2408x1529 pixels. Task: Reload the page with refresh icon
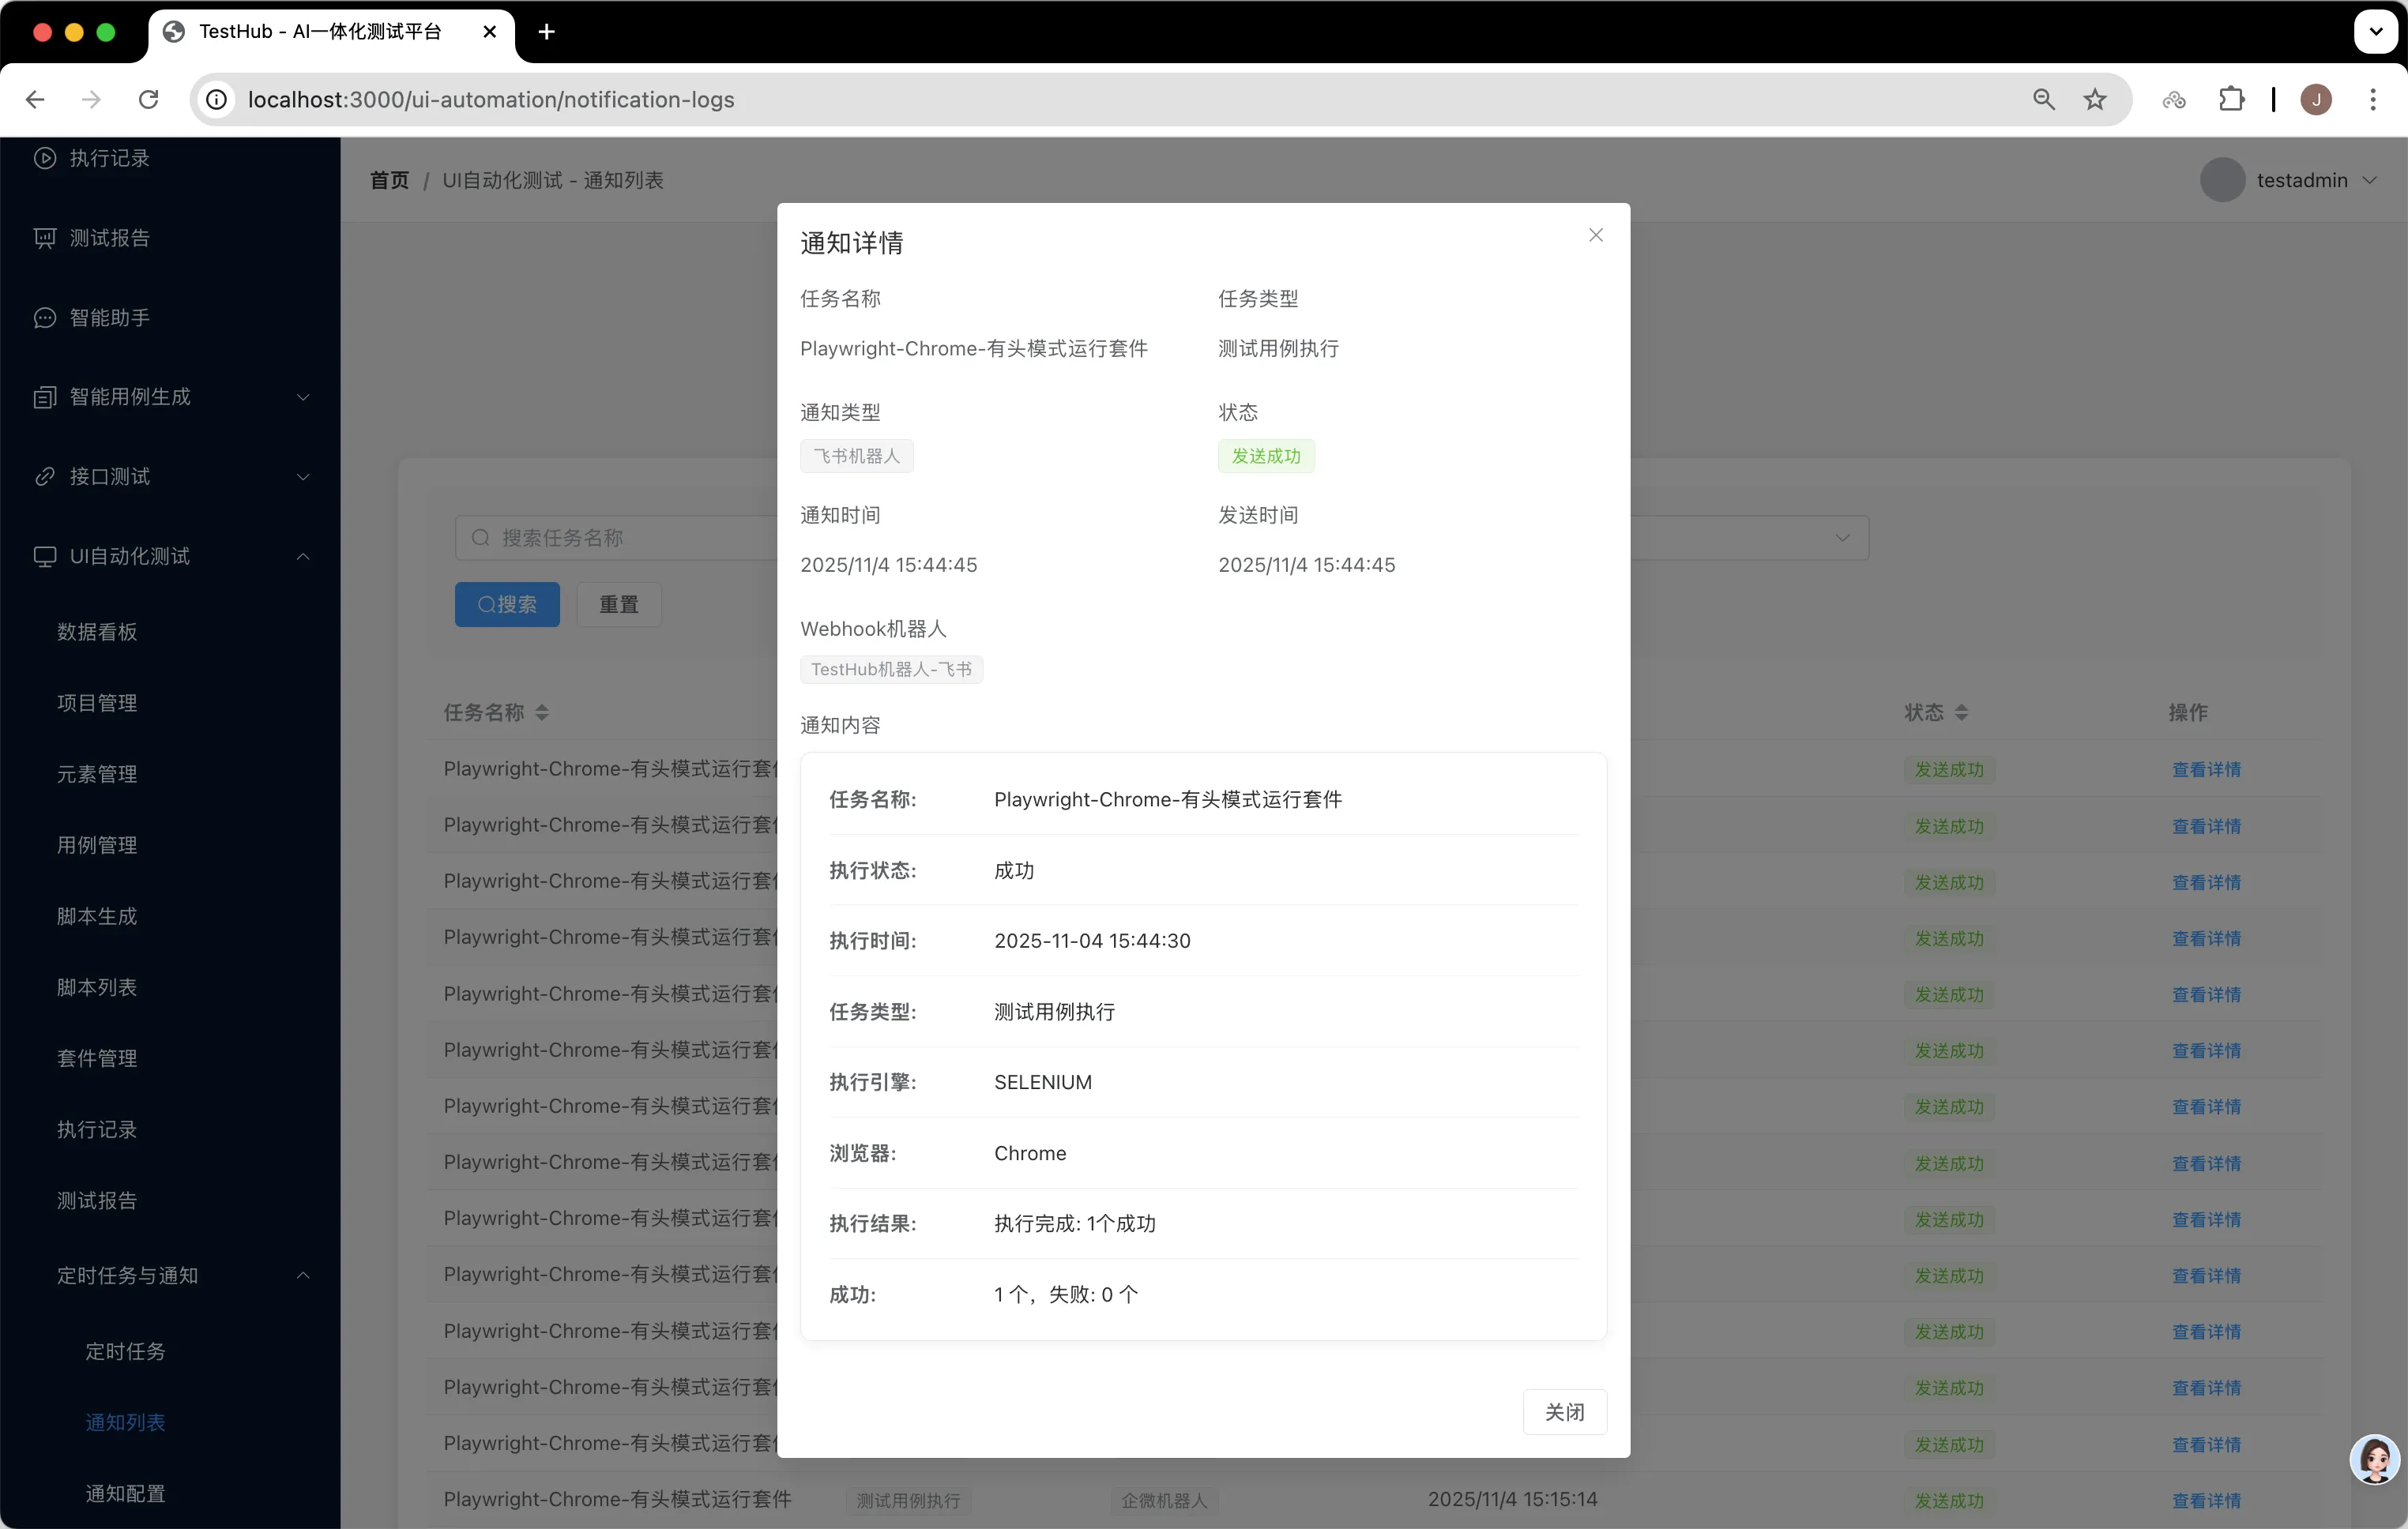tap(149, 100)
